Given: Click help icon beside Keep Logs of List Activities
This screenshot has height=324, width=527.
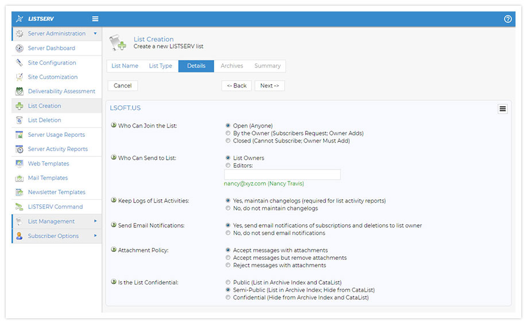Looking at the screenshot, I should tap(114, 200).
